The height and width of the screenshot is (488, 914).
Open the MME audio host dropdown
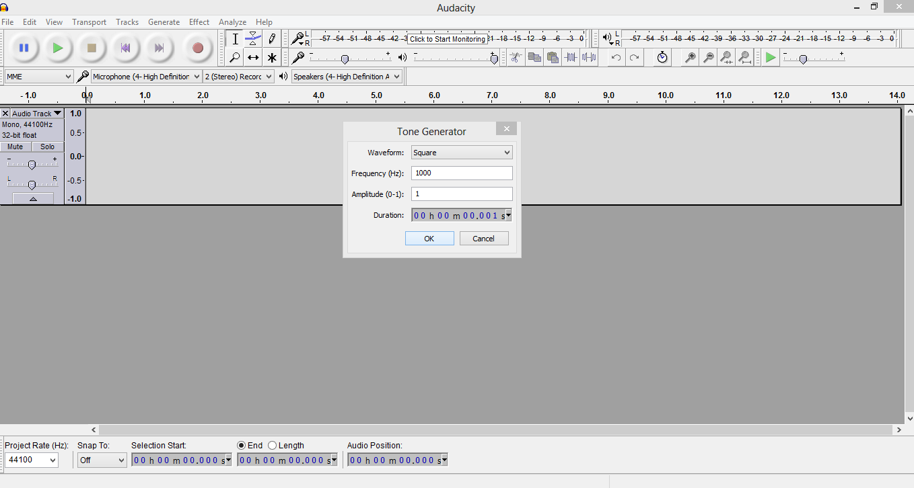click(38, 77)
